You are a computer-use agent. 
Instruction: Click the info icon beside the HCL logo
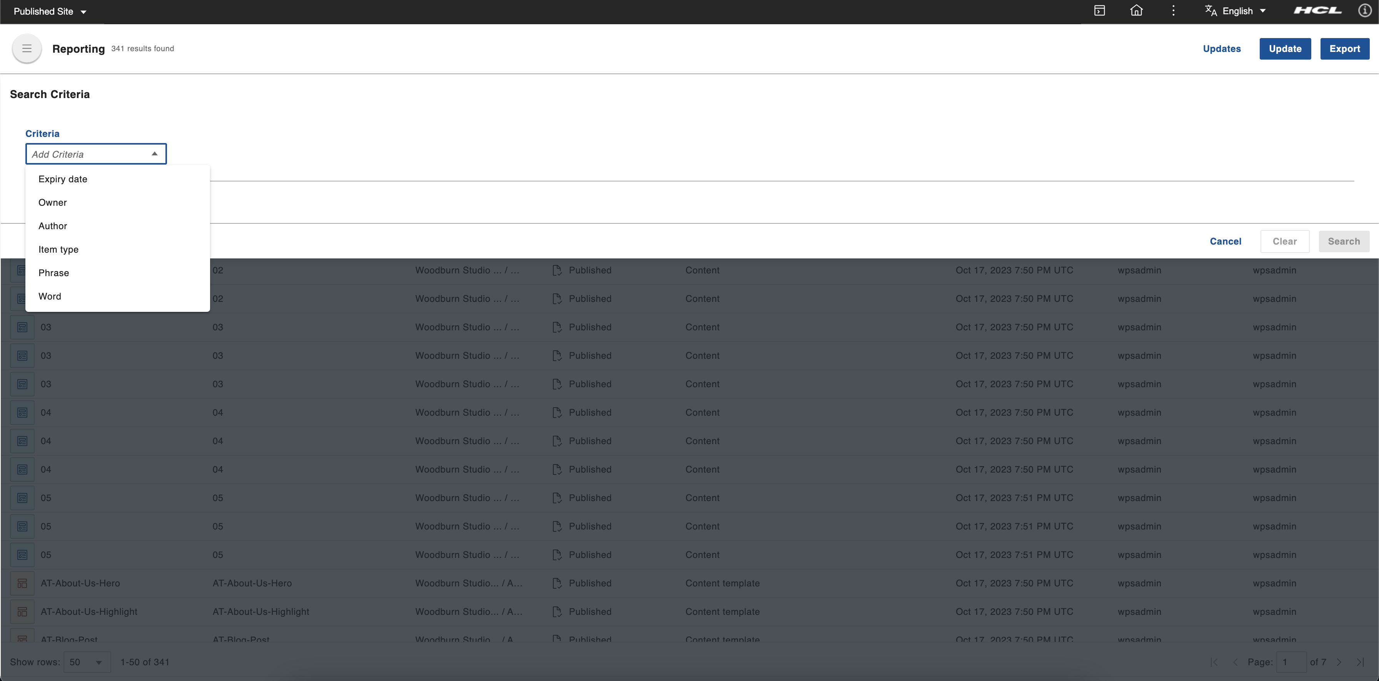tap(1364, 11)
